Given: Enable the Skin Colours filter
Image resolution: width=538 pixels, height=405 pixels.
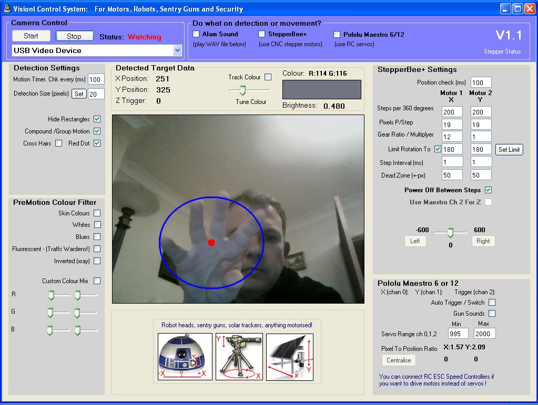Looking at the screenshot, I should 96,213.
